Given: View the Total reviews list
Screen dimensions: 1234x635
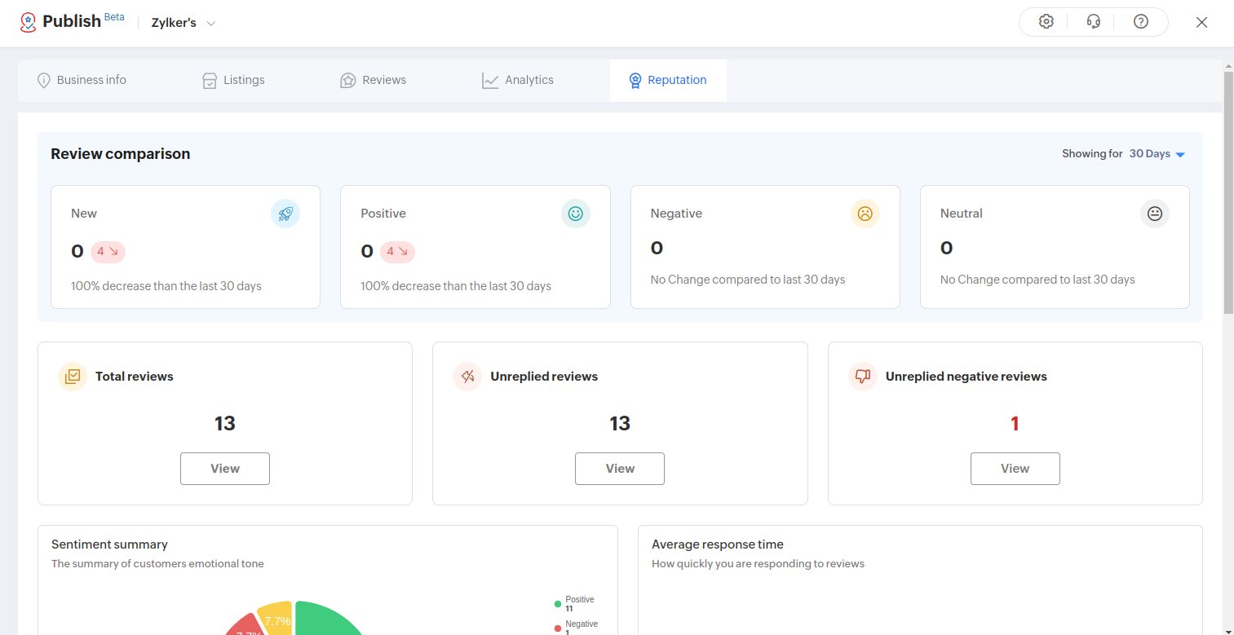Looking at the screenshot, I should 225,469.
